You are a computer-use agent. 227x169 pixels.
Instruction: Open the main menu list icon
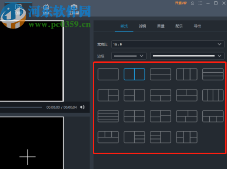(200, 3)
